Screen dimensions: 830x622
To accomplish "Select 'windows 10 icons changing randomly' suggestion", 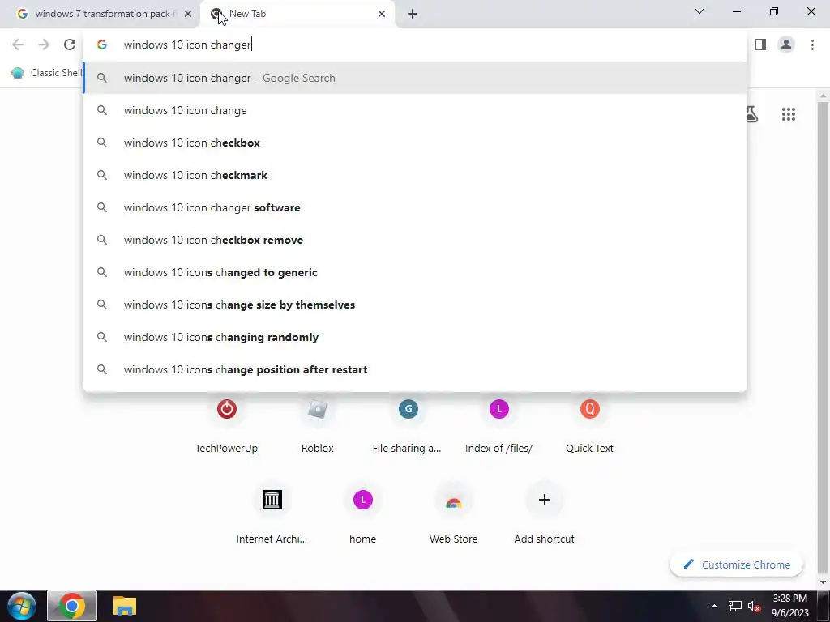I will [415, 337].
